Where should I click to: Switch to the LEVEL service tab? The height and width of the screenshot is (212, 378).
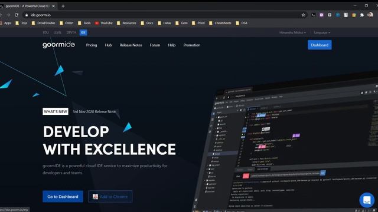point(57,32)
